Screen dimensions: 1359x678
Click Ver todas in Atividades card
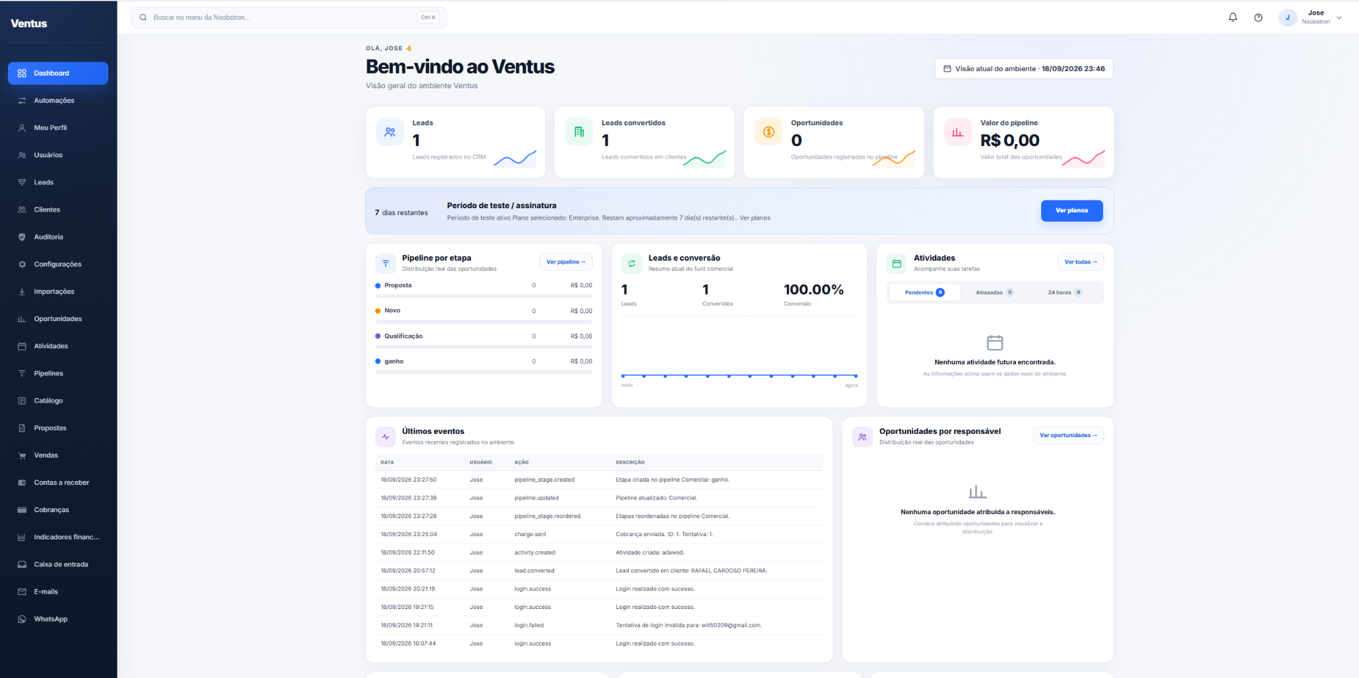1080,262
